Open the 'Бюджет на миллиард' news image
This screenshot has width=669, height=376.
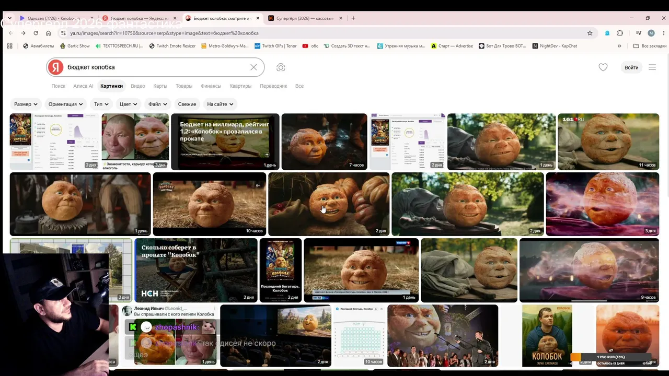tap(225, 142)
